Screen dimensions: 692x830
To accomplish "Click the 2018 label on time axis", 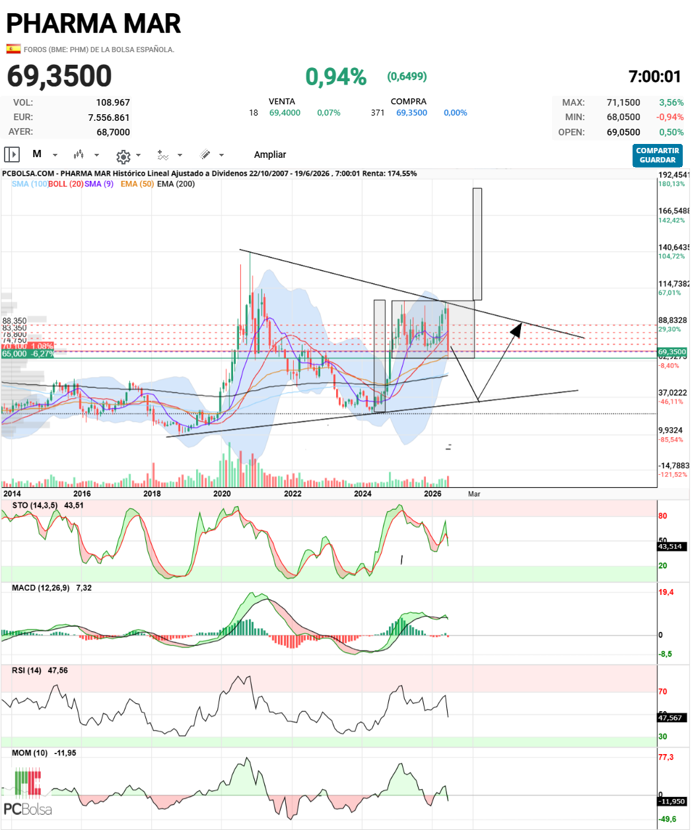I will pos(152,494).
